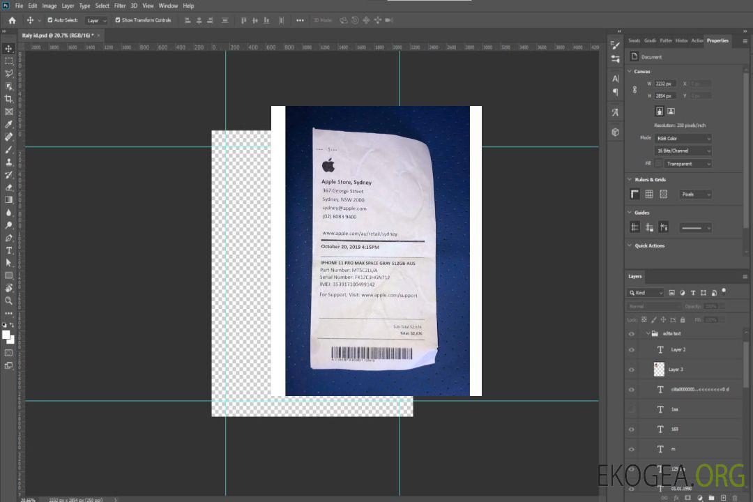This screenshot has height=502, width=753.
Task: Collapse the Canvas section
Action: (x=630, y=71)
